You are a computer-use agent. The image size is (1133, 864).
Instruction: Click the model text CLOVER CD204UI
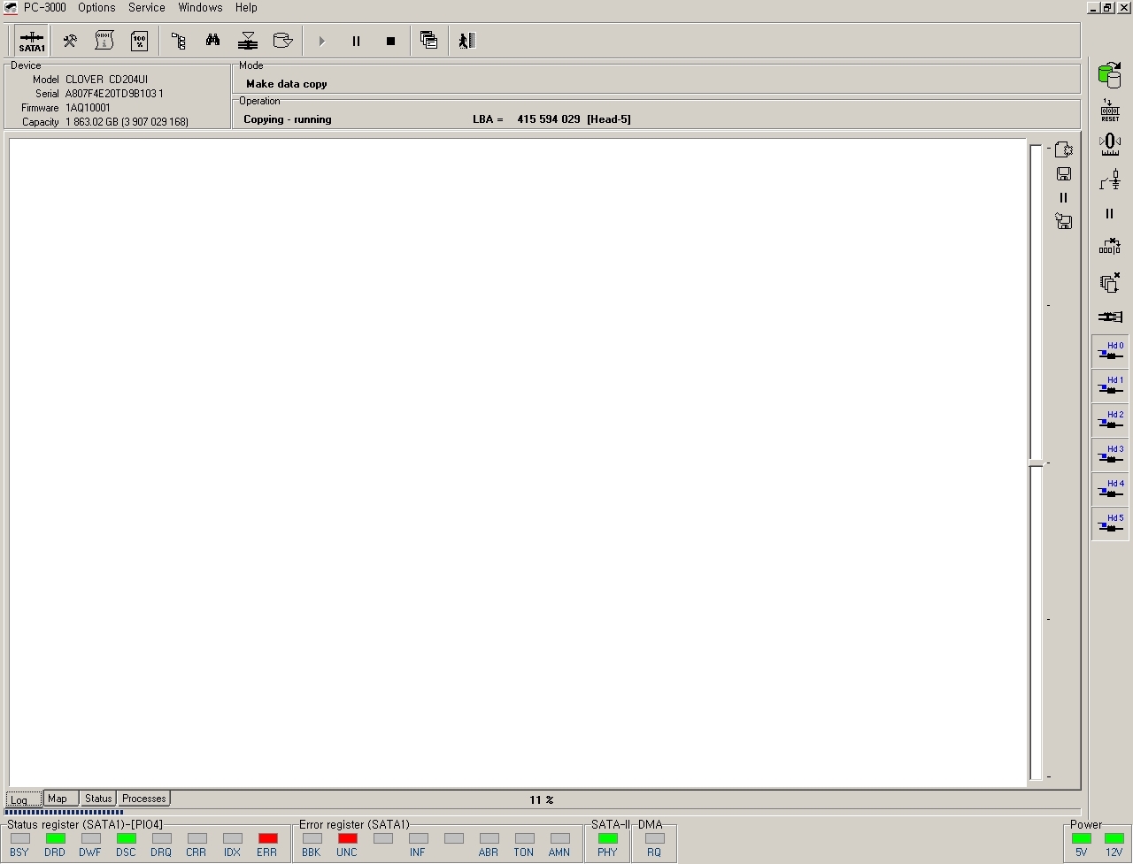click(x=106, y=80)
